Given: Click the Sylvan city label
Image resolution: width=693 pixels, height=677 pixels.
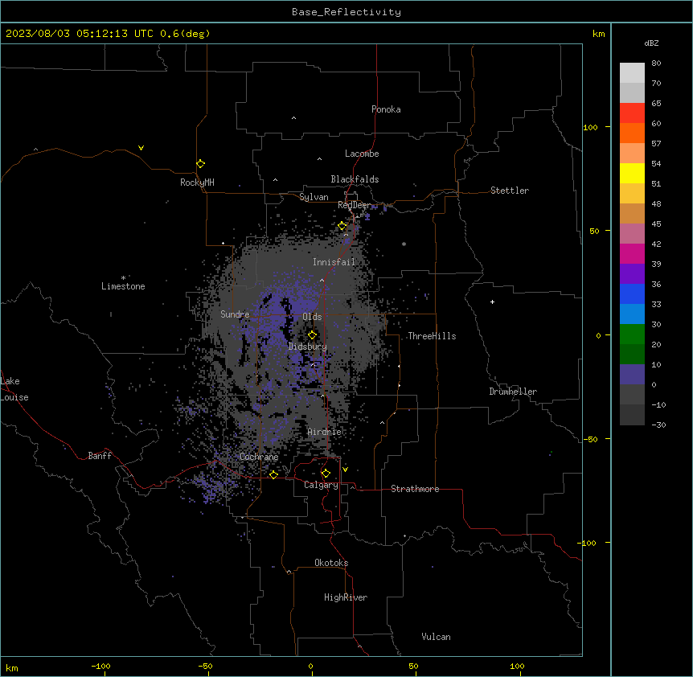Looking at the screenshot, I should pos(314,197).
